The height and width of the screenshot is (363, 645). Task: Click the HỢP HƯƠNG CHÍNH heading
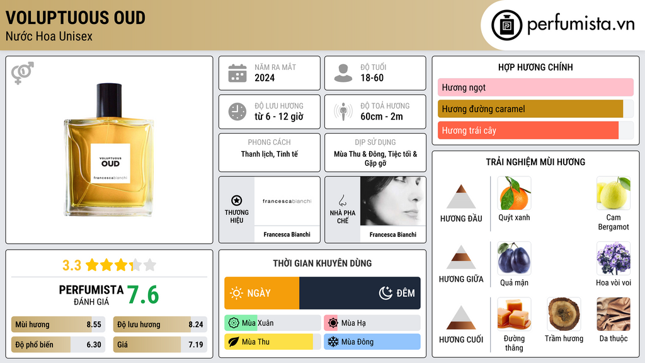pos(535,67)
